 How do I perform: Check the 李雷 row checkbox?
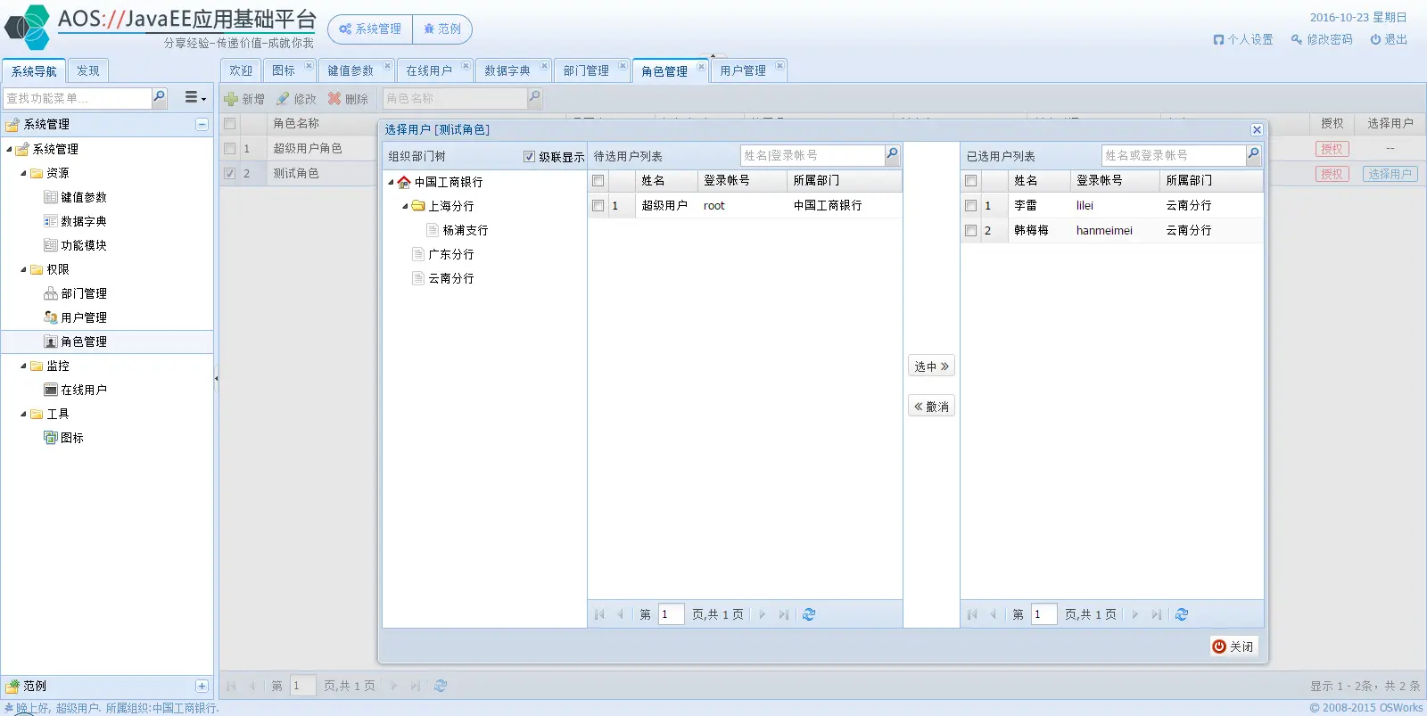point(971,206)
